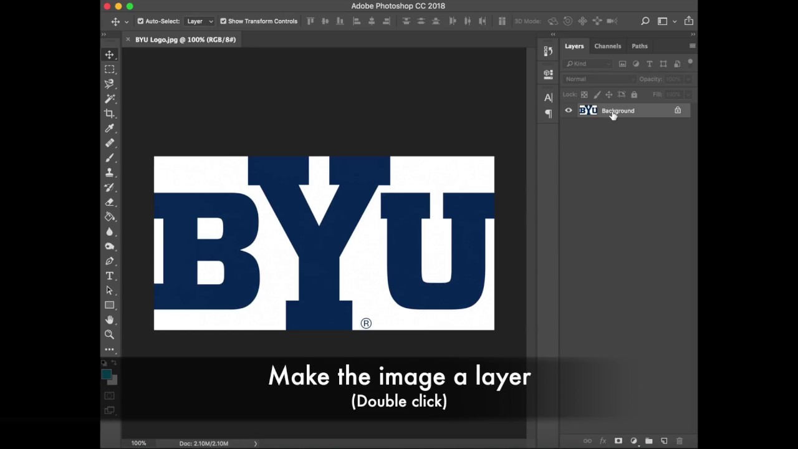Hide the Background layer with eye icon

(x=569, y=111)
